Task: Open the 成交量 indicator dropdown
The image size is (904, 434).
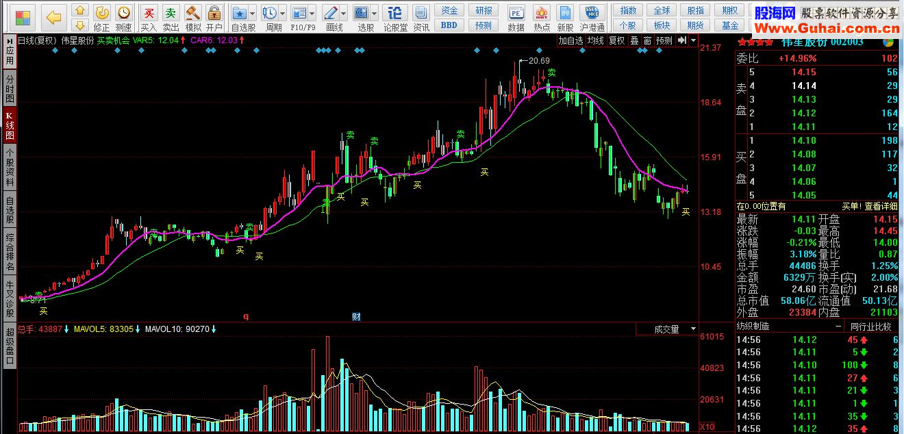Action: [x=674, y=329]
